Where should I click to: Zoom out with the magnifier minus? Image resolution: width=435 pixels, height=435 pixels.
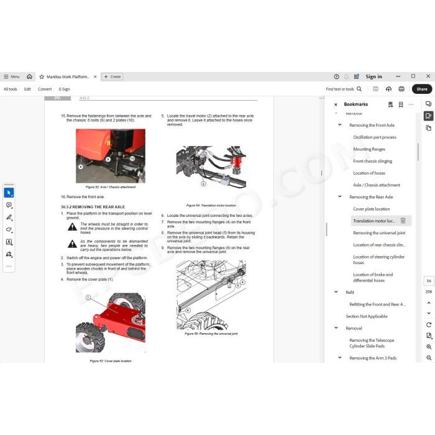pos(429,358)
